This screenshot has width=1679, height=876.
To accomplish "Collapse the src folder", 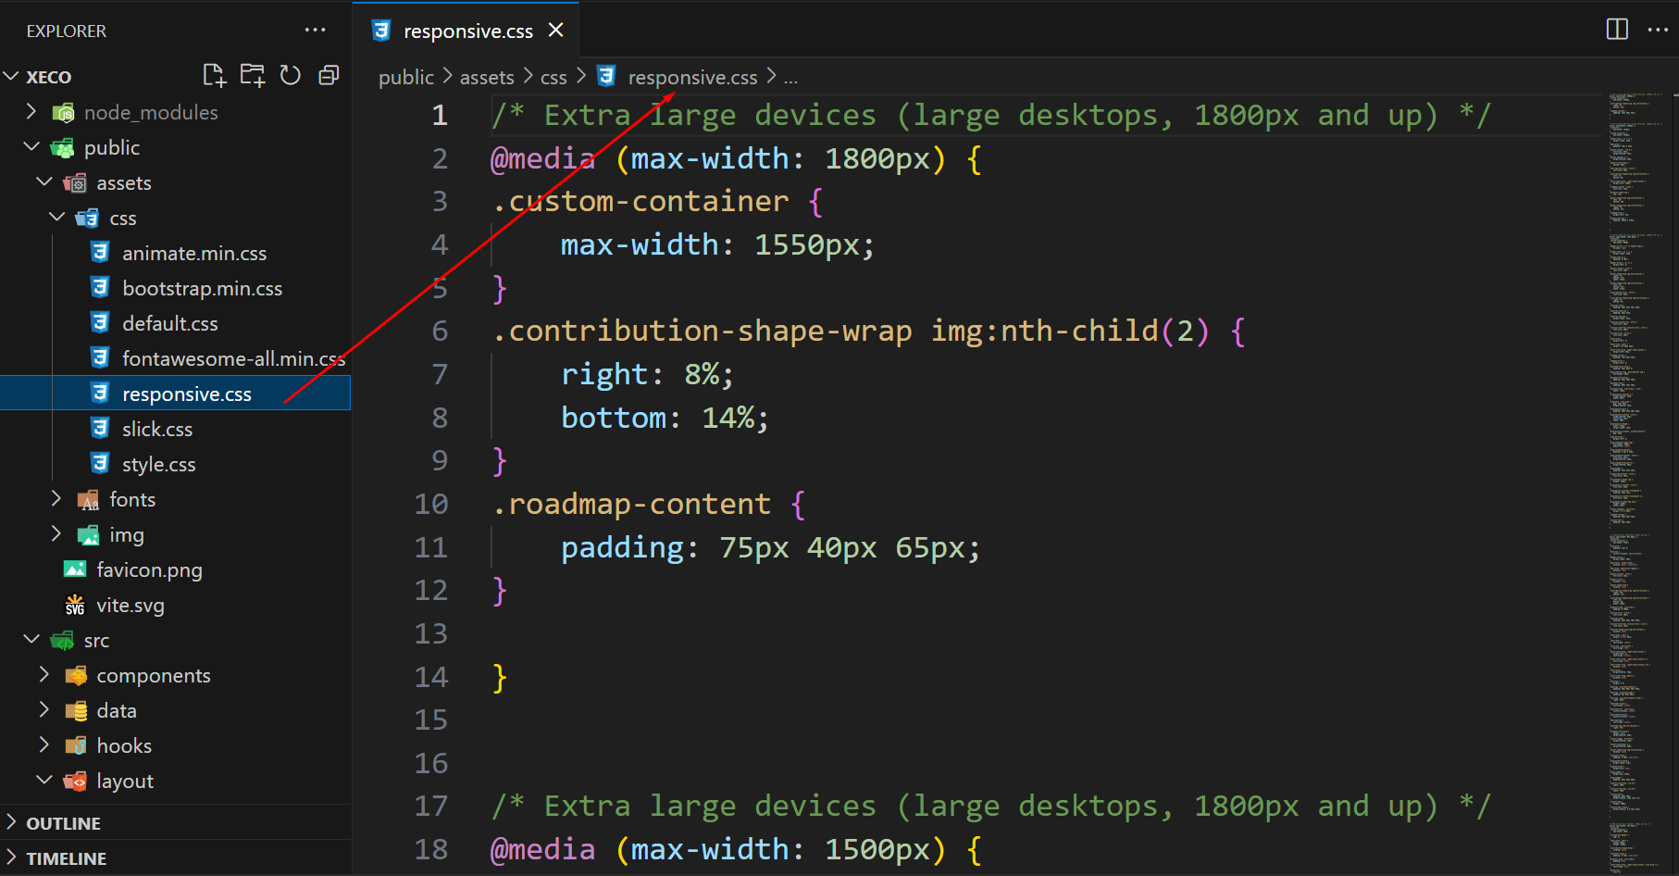I will tap(31, 640).
